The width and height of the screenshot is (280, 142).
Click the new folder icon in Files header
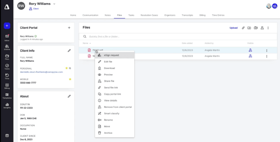point(249,28)
